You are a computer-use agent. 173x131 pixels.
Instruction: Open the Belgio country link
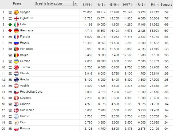coord(24,55)
